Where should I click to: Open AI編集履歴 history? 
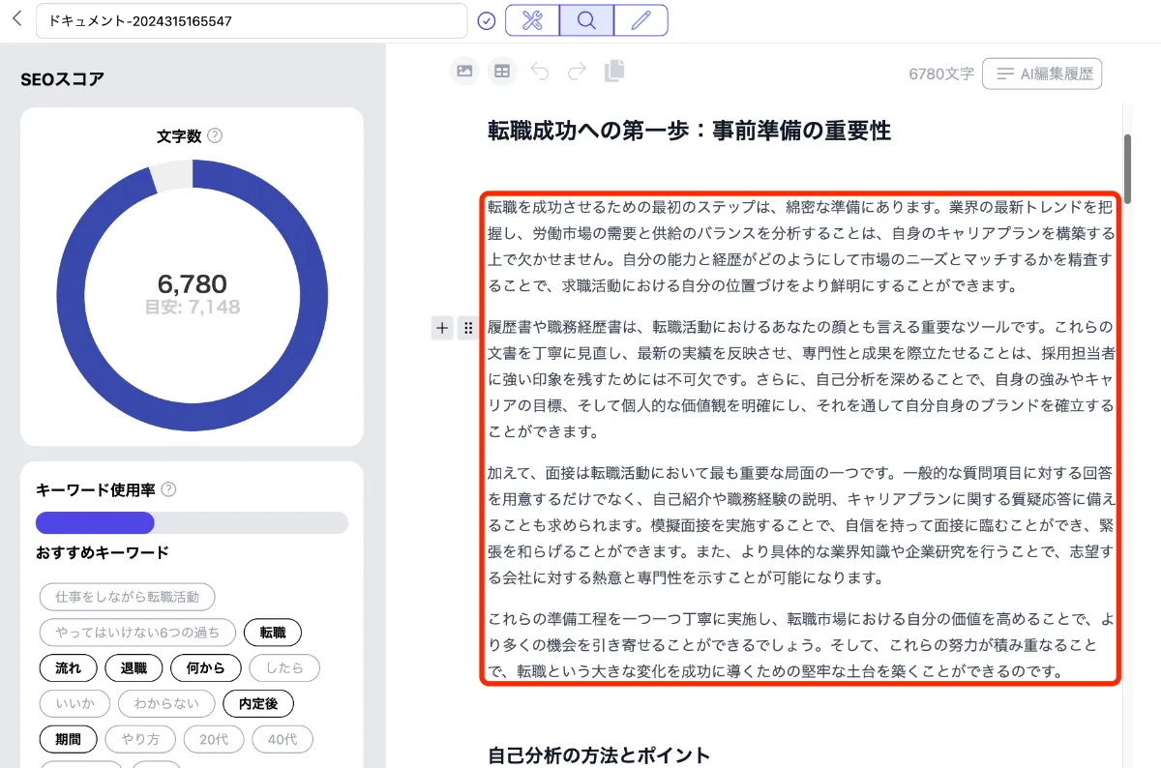[x=1042, y=74]
